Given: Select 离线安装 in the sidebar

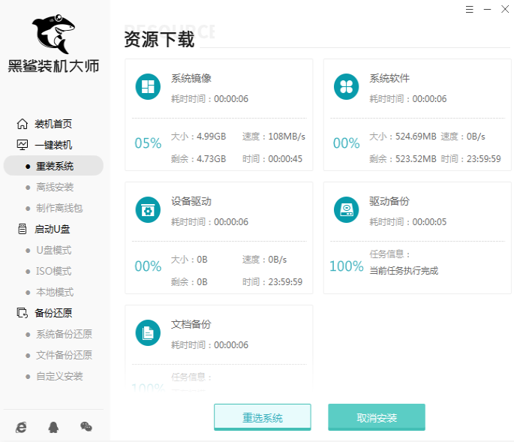Looking at the screenshot, I should (x=54, y=187).
